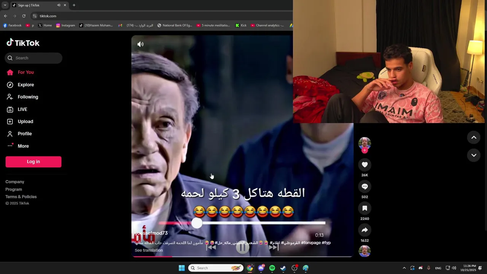Go back in the browser
487x274 pixels.
[5, 16]
